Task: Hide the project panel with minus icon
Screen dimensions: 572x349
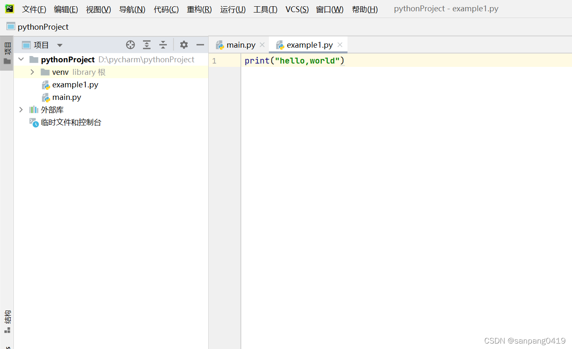Action: (x=200, y=45)
